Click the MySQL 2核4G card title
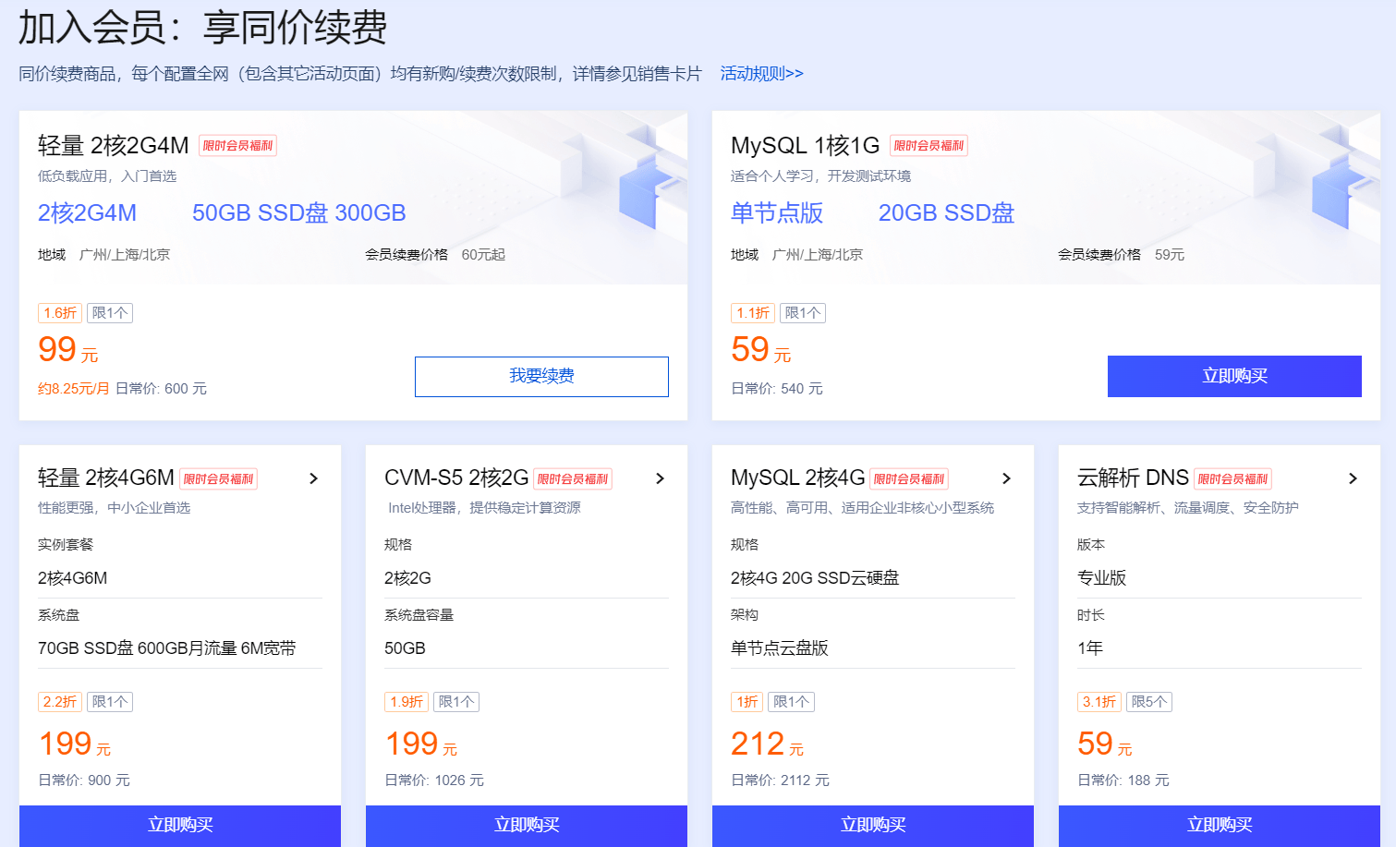The height and width of the screenshot is (847, 1396). 798,478
